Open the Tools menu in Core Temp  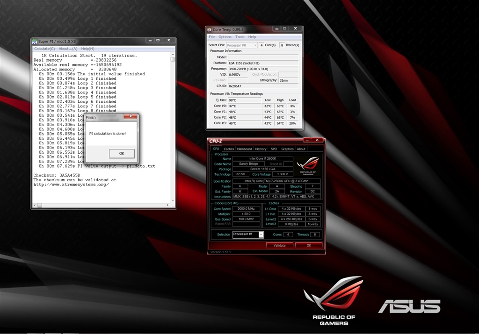[240, 37]
